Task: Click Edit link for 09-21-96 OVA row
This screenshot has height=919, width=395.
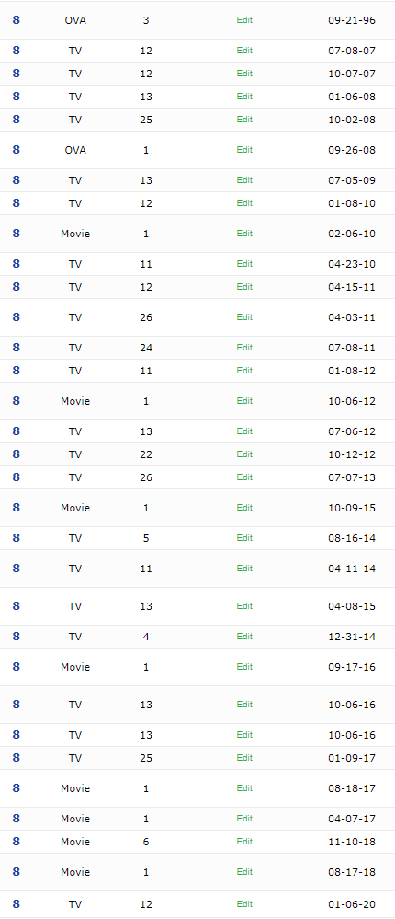Action: (x=244, y=20)
